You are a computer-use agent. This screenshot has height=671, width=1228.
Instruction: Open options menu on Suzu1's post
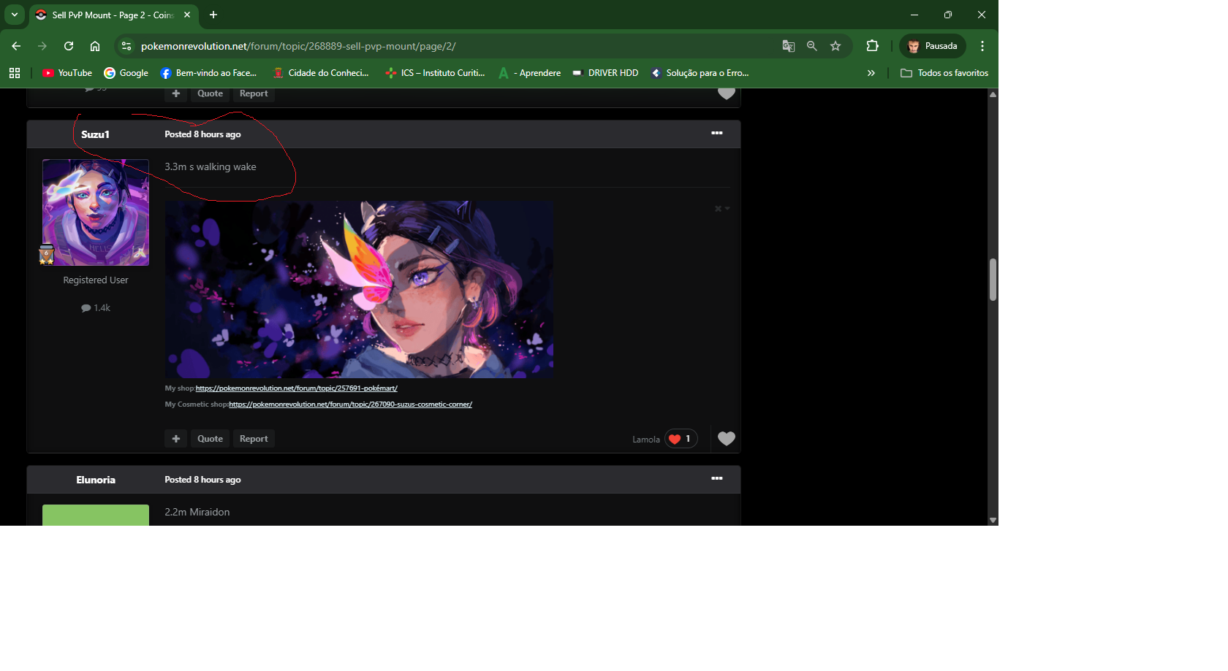pyautogui.click(x=716, y=134)
